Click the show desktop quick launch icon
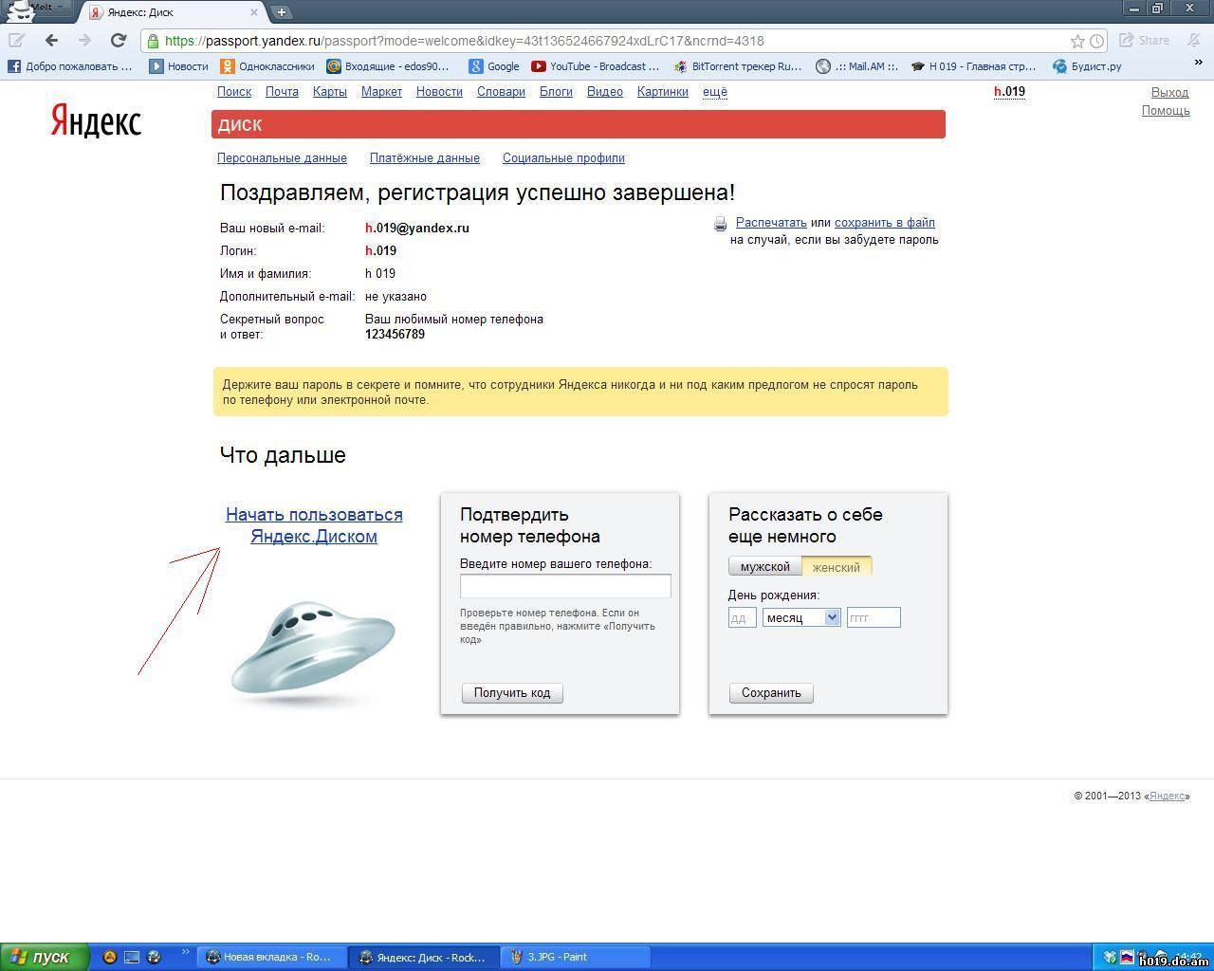This screenshot has width=1214, height=971. (x=132, y=958)
